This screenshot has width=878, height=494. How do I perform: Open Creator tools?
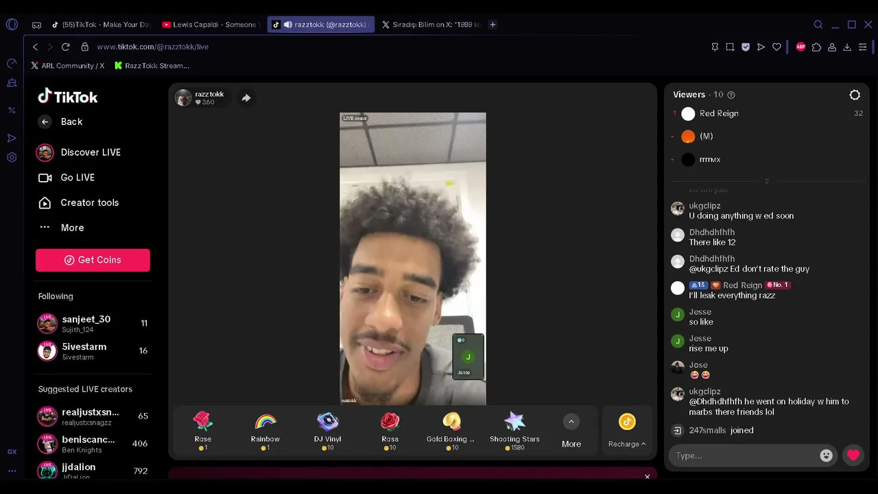78,203
